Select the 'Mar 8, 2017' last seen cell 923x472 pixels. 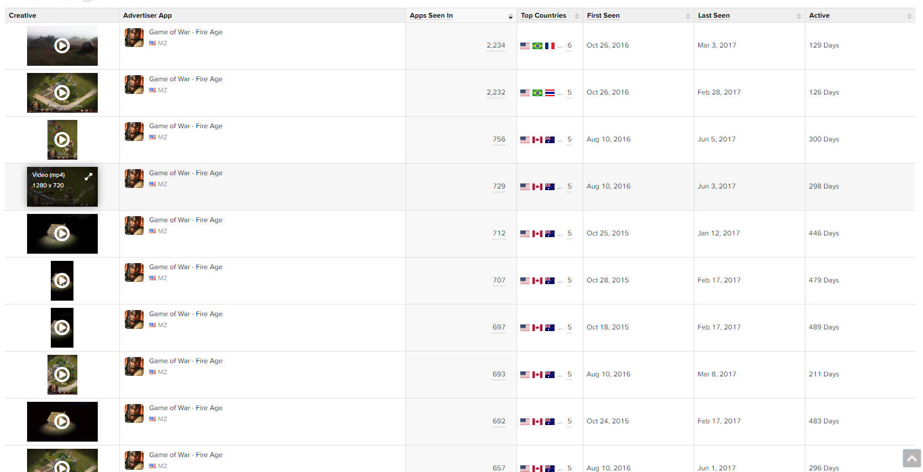point(717,374)
